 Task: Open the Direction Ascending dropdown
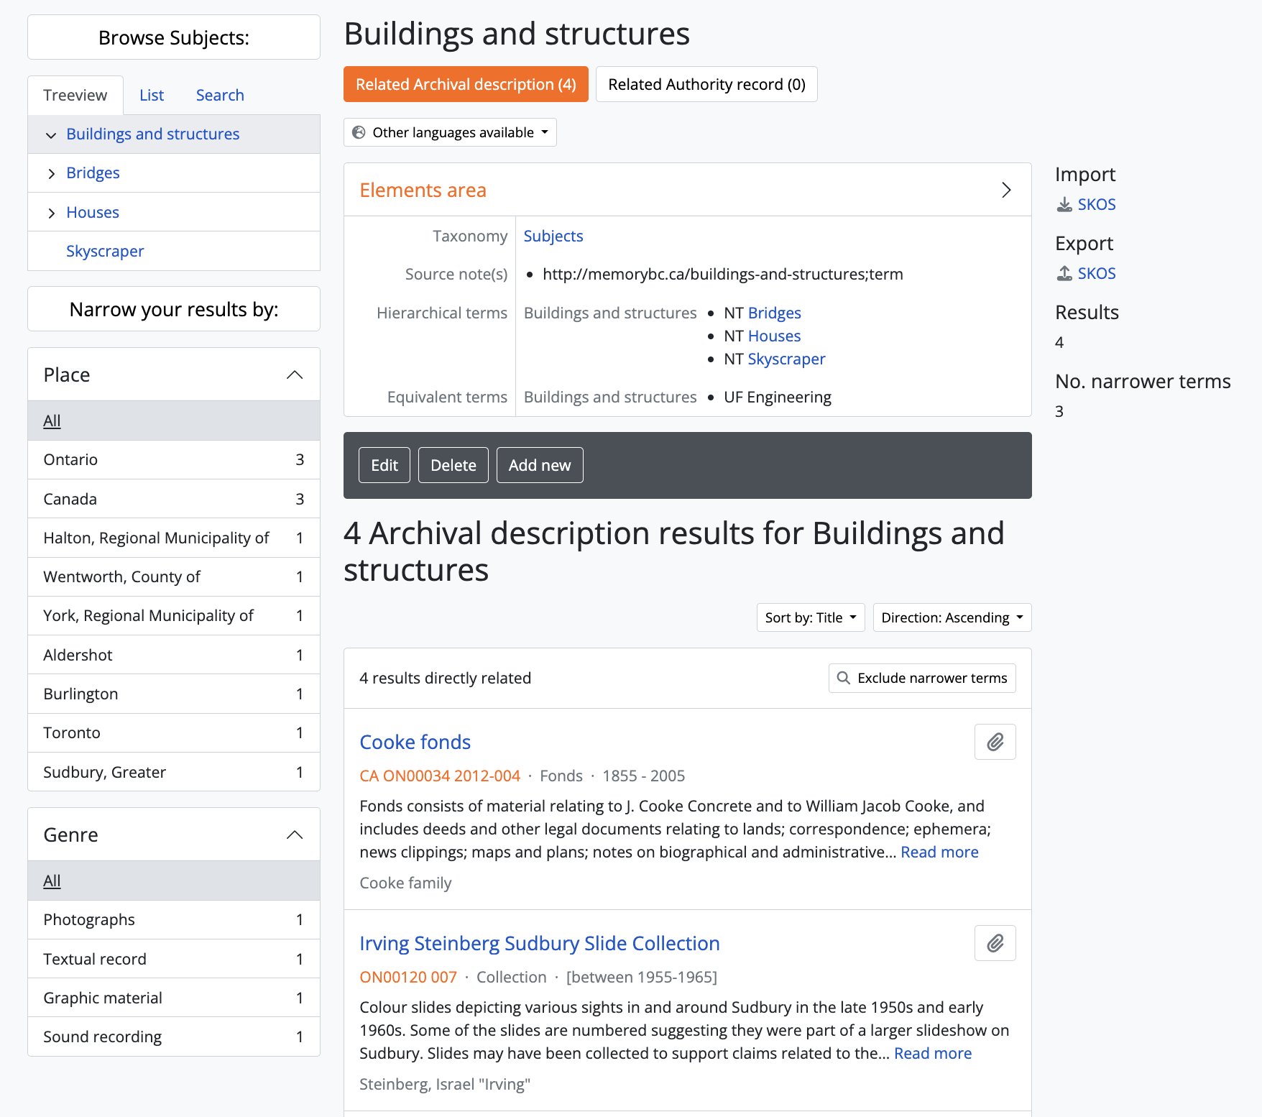[x=952, y=617]
